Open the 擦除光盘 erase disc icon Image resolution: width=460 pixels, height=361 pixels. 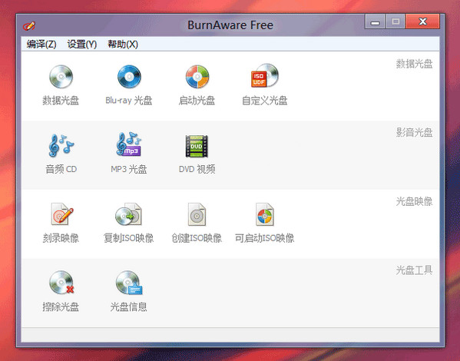click(61, 283)
